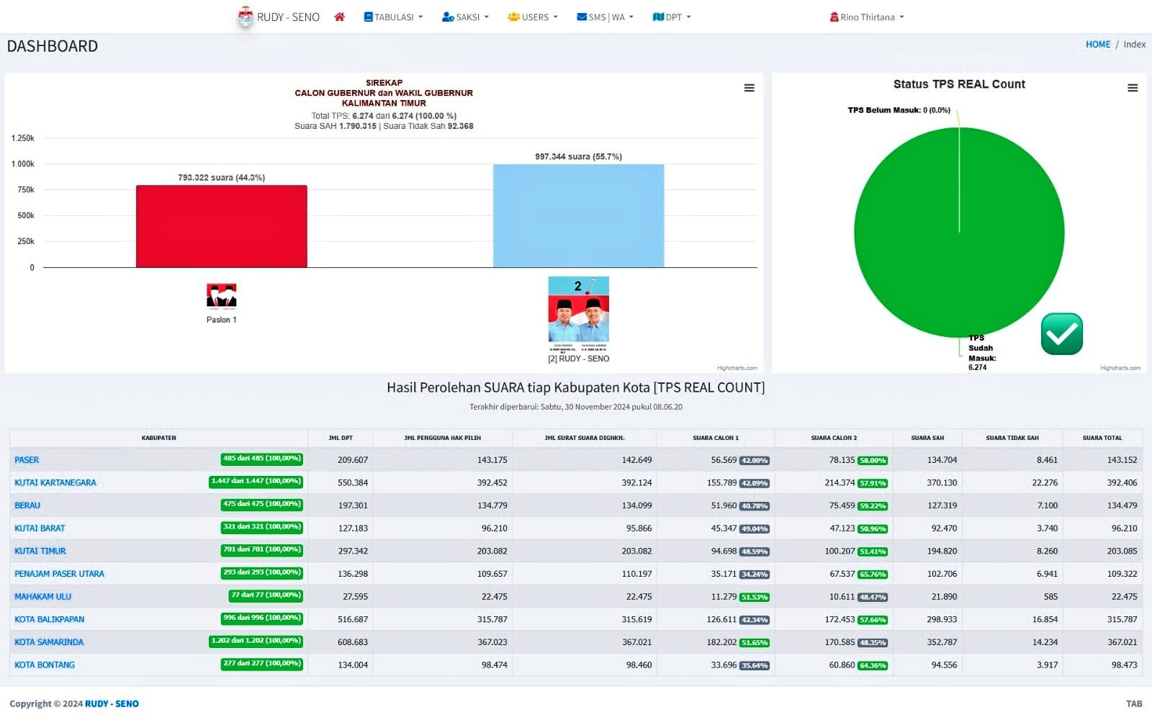This screenshot has height=720, width=1152.
Task: Click the PASER 485 dari 485 badge
Action: pos(261,459)
